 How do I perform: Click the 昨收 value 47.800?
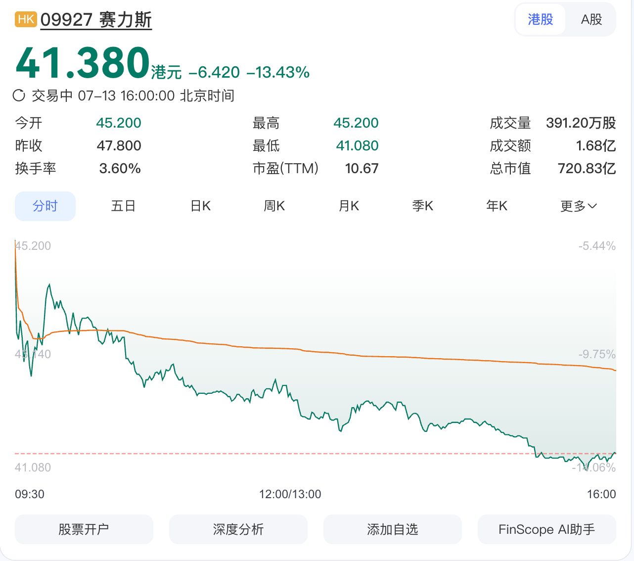119,145
